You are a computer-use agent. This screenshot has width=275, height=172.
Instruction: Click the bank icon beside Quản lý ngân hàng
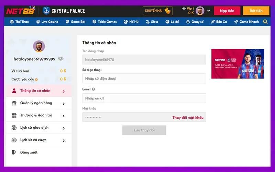coord(14,103)
